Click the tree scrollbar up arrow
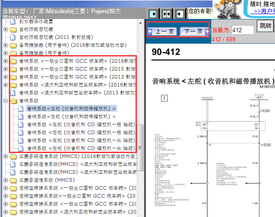The image size is (275, 217). tap(140, 23)
